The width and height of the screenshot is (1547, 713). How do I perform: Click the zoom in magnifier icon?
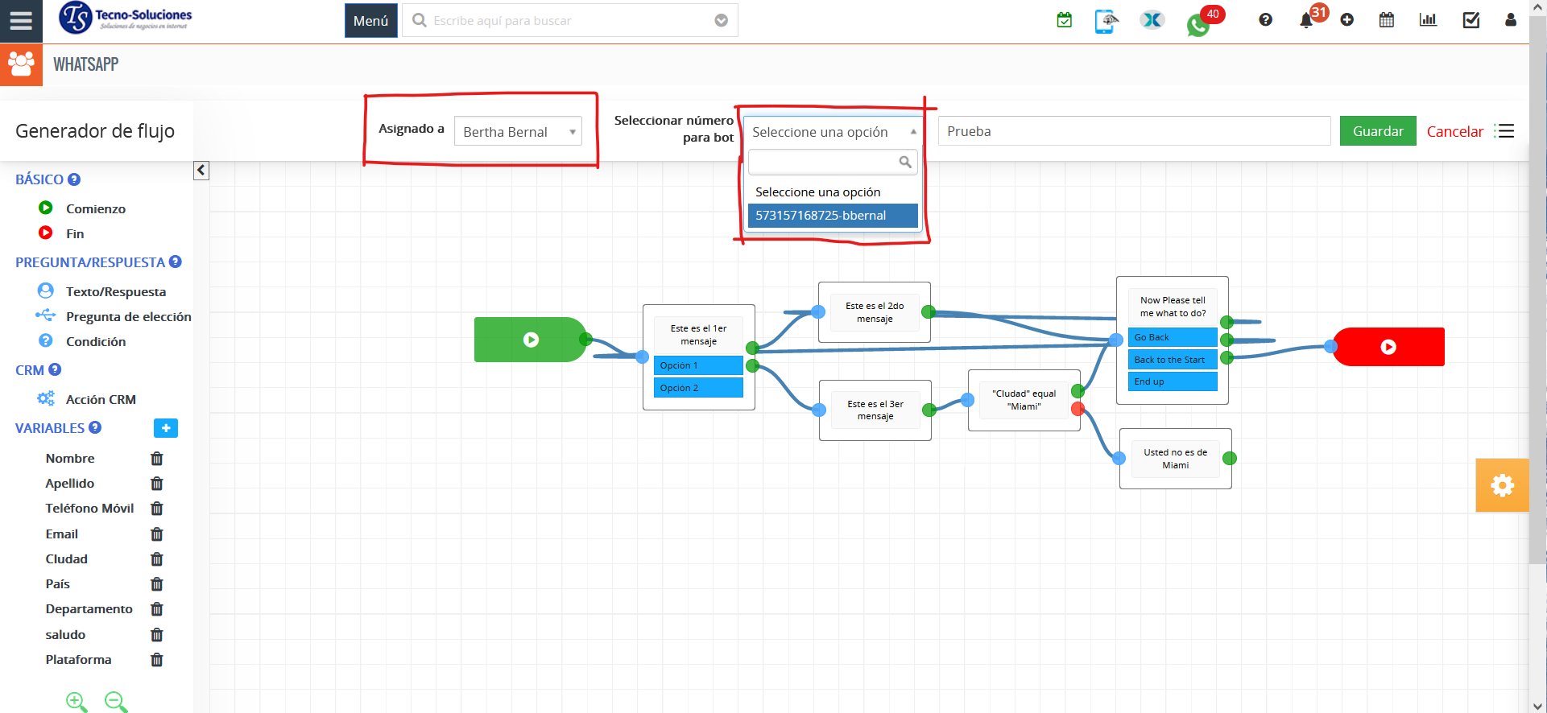(77, 702)
